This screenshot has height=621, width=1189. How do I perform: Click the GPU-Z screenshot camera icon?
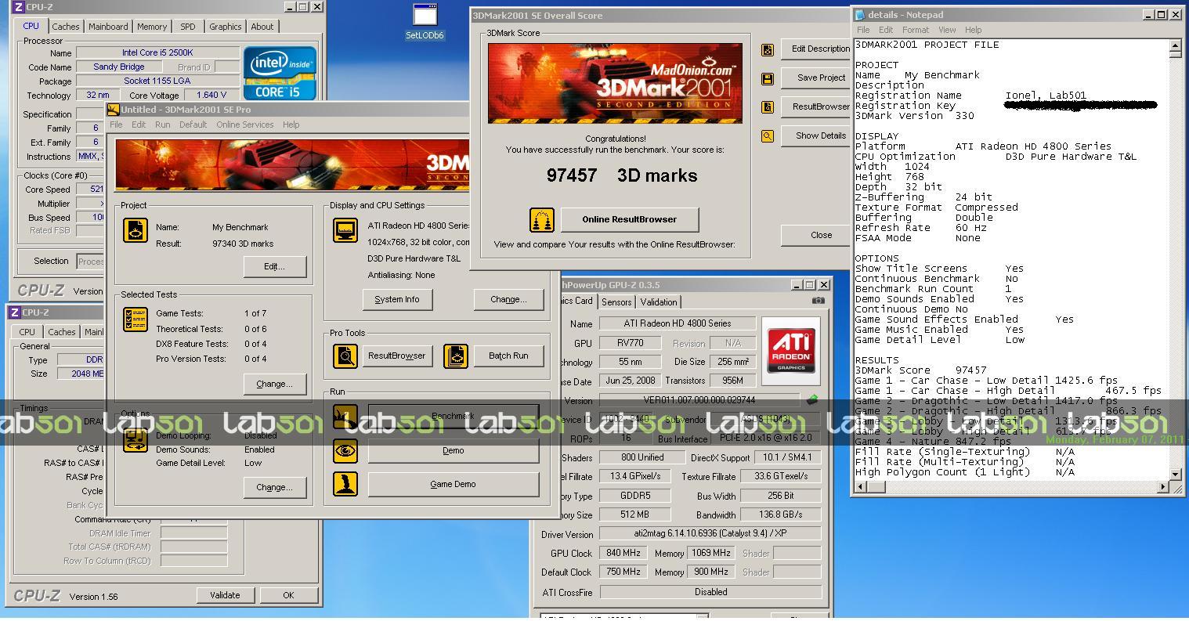(818, 301)
